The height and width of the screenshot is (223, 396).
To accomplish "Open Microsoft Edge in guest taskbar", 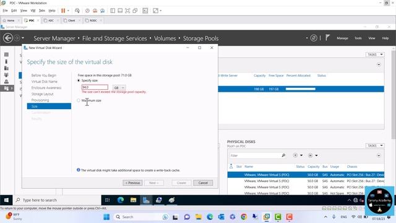I will click(x=121, y=200).
